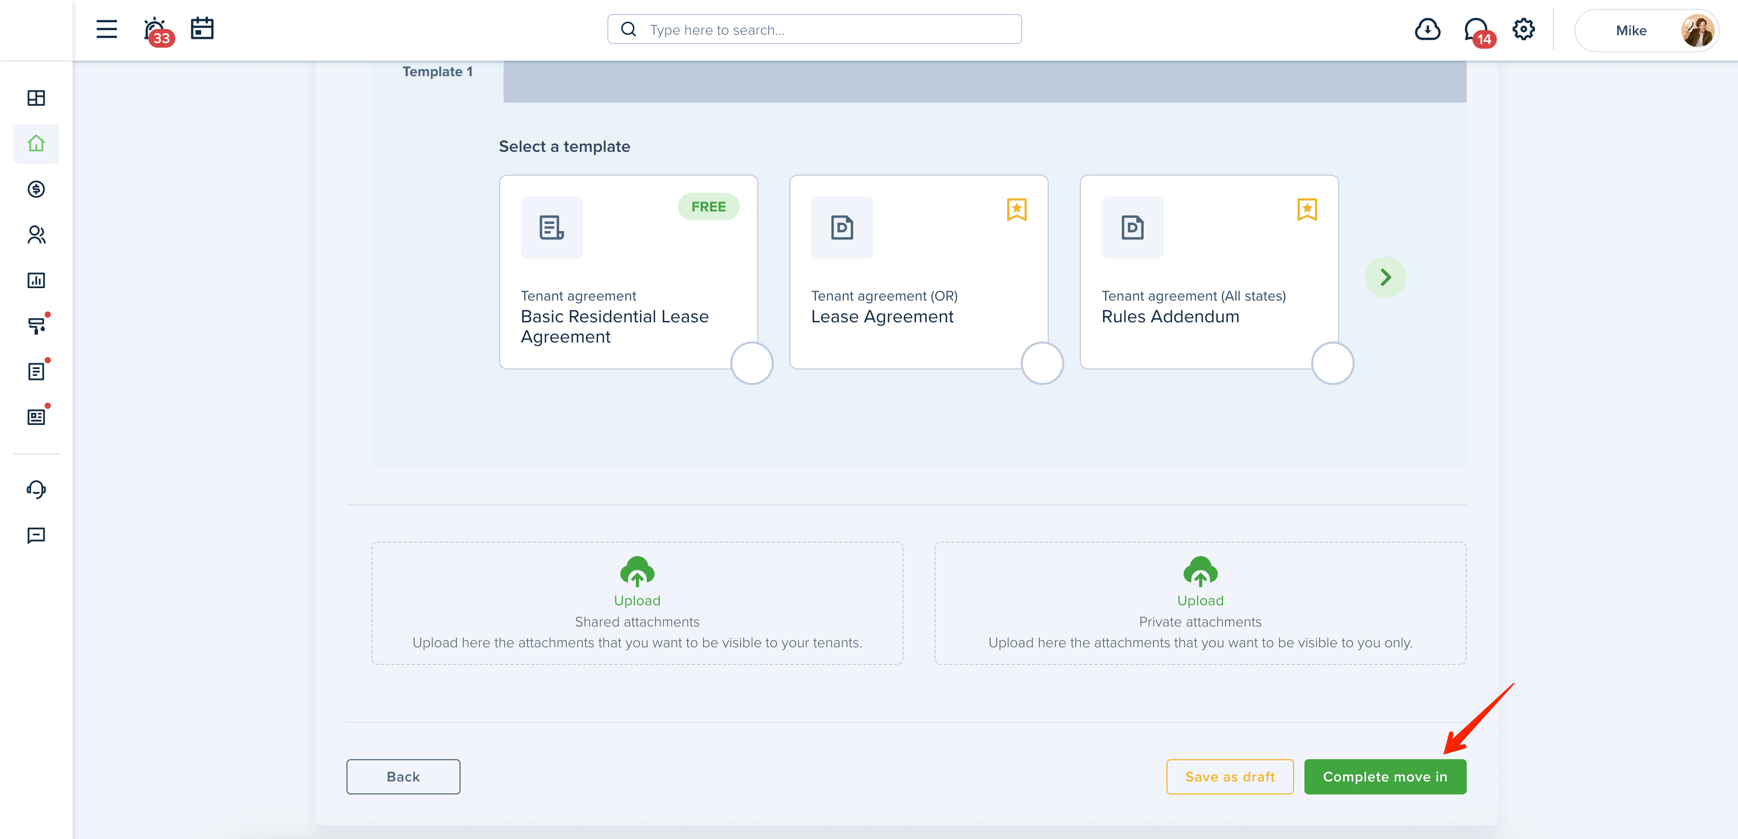Click Upload link above Shared attachments
The image size is (1738, 839).
tap(637, 601)
